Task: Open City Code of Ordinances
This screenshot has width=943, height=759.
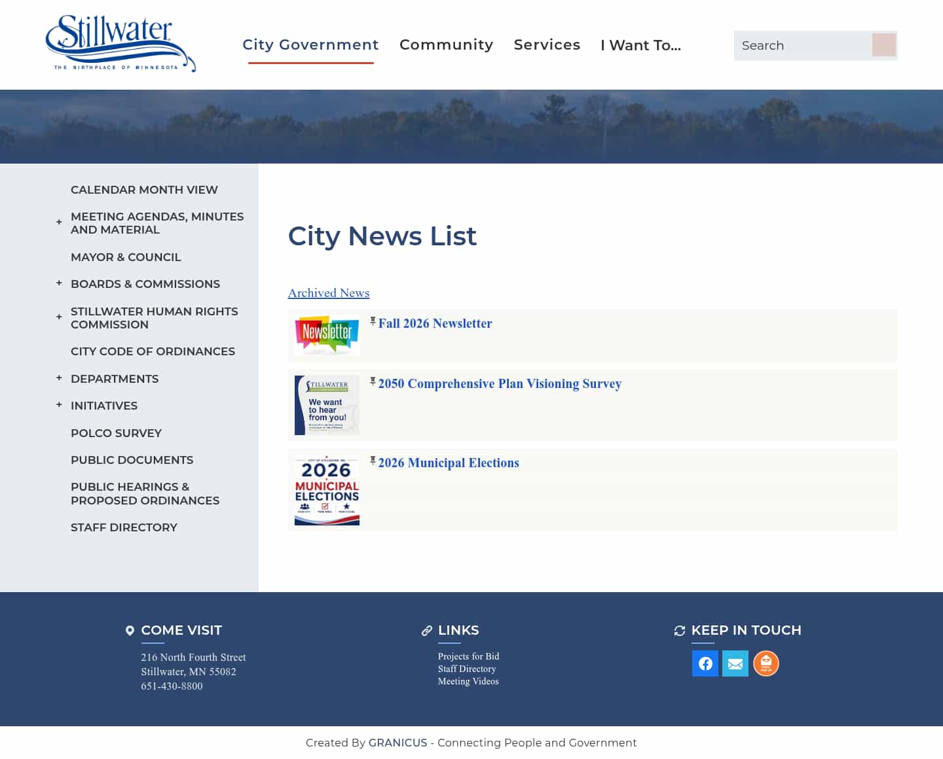Action: (153, 351)
